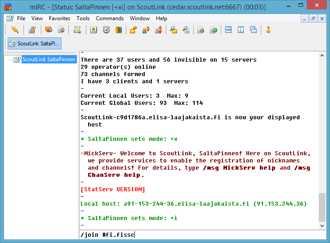Click the vertical scrollbar thumb in status window

[322, 207]
